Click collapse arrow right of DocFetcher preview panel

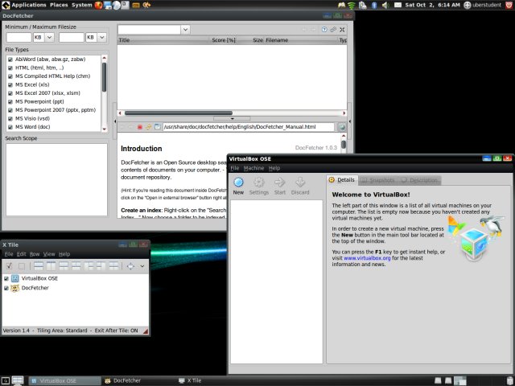point(349,121)
